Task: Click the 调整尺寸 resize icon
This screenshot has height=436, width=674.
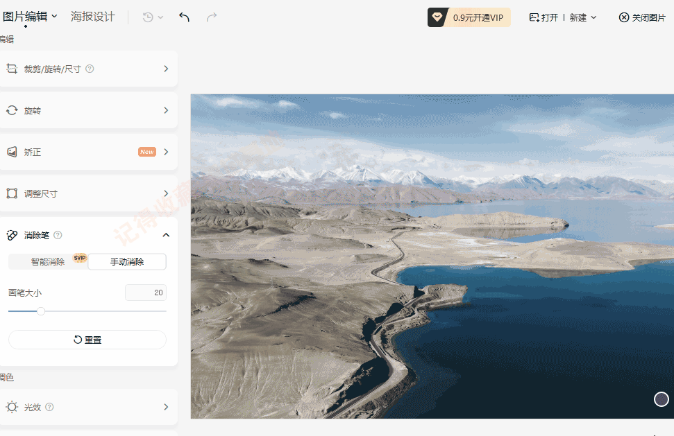Action: click(x=12, y=193)
